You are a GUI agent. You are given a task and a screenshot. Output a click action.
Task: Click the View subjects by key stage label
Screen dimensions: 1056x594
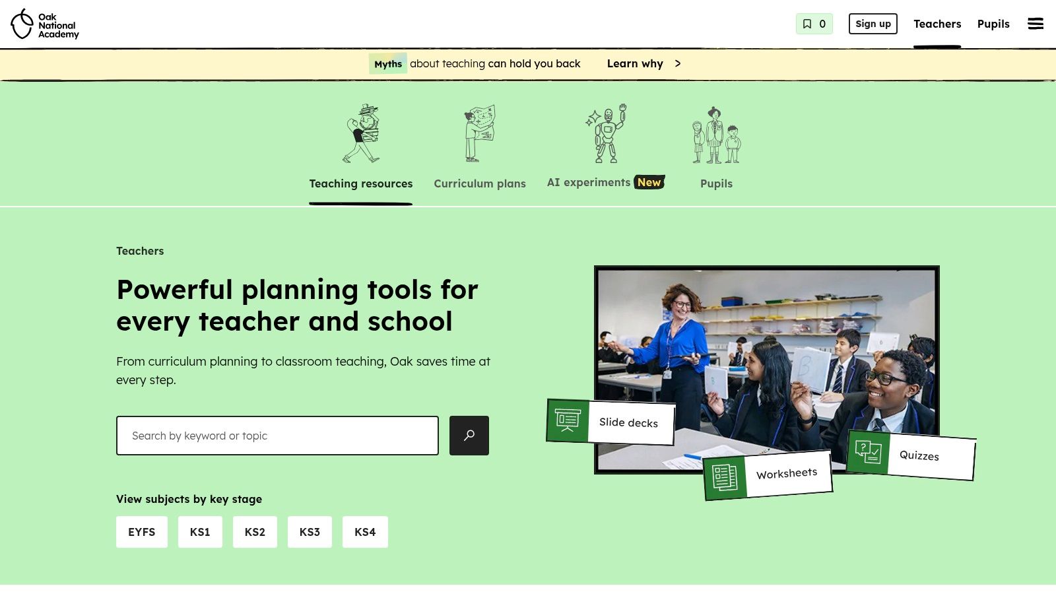(x=189, y=499)
